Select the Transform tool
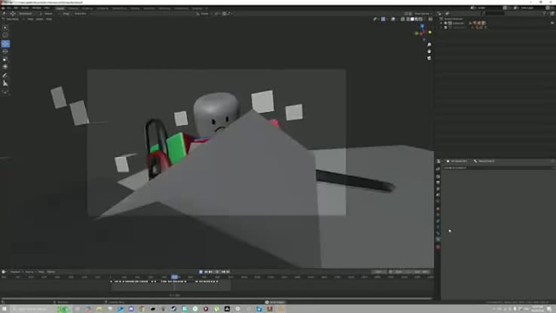The height and width of the screenshot is (313, 556). (x=6, y=67)
